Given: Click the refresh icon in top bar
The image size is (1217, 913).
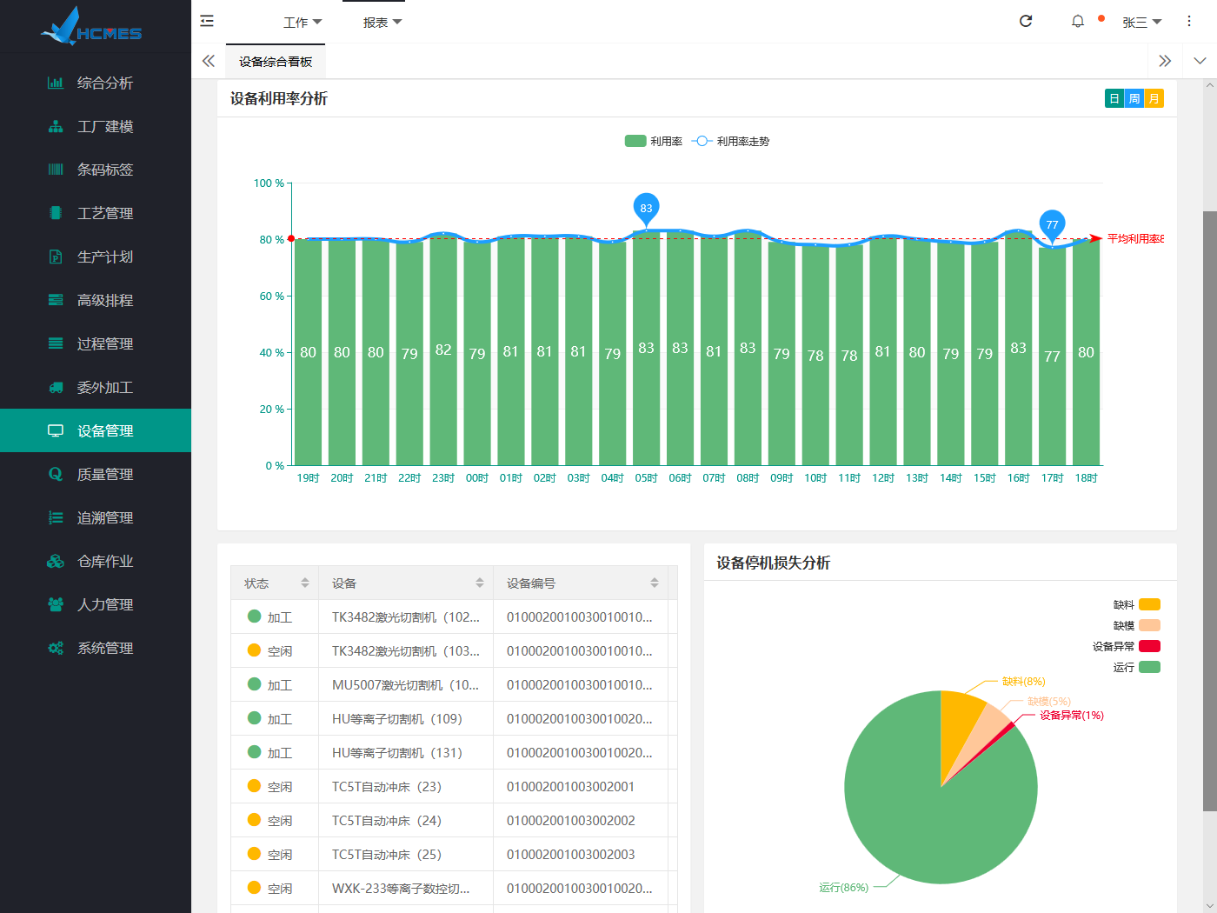Looking at the screenshot, I should point(1026,21).
